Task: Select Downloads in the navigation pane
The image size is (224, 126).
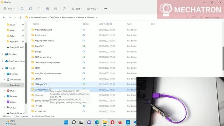Action: pos(13,85)
